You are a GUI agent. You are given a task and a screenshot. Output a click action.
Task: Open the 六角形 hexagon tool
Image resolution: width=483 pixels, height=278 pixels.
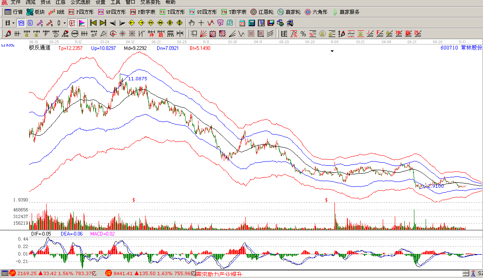(315, 12)
